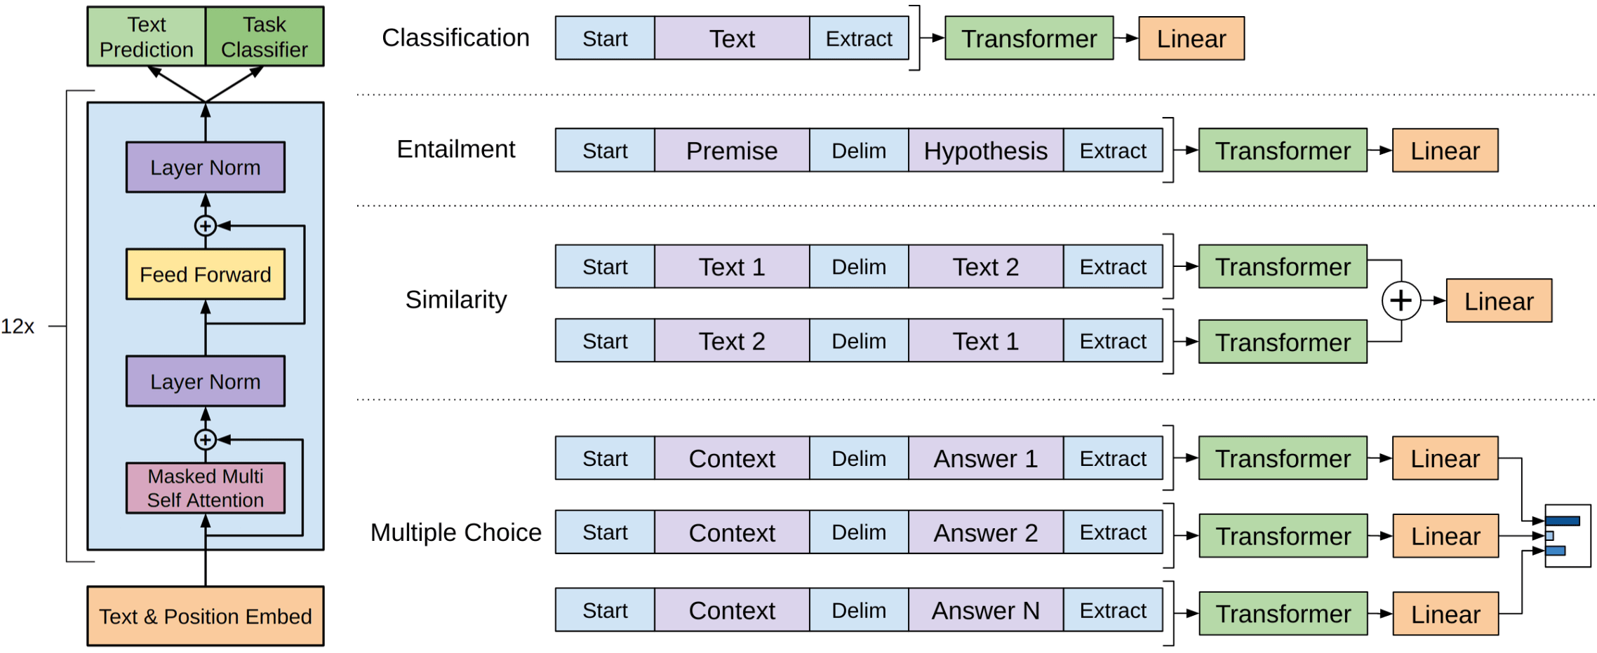Click the Answer N segment
1597x653 pixels.
pyautogui.click(x=986, y=610)
